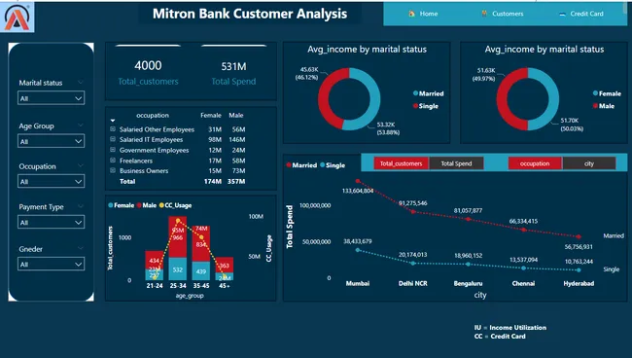This screenshot has height=358, width=632.
Task: Open the Occupation slicer dropdown
Action: click(52, 181)
